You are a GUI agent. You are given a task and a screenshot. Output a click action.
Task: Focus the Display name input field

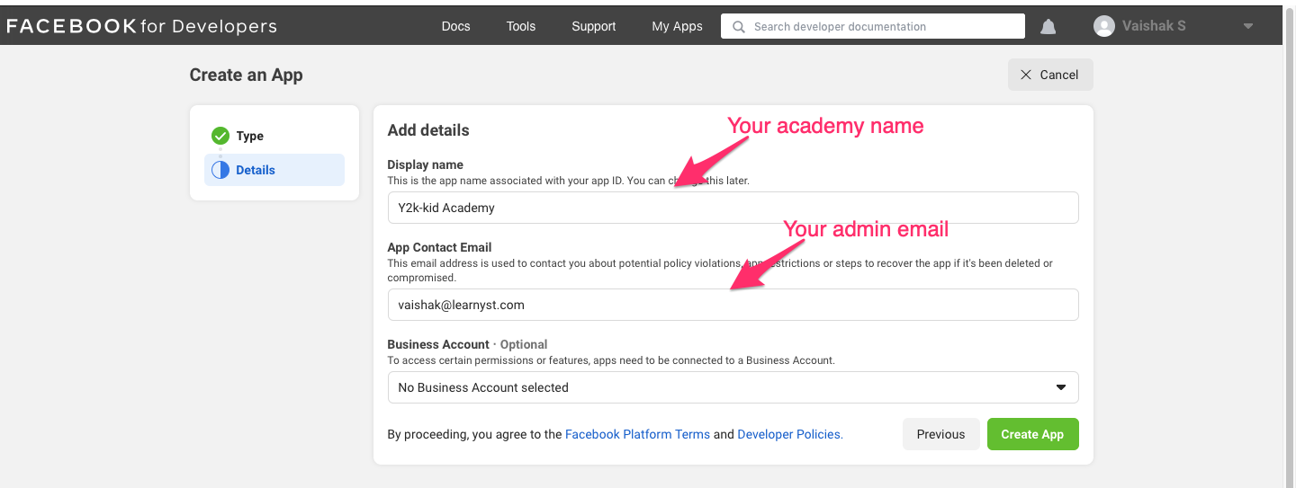(x=733, y=208)
